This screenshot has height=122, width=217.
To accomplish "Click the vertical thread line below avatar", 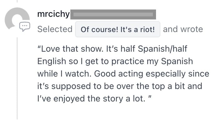I will (x=17, y=78).
